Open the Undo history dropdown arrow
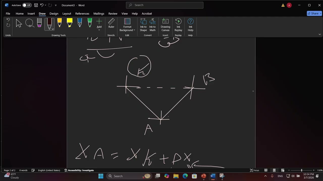Image resolution: width=323 pixels, height=181 pixels. pyautogui.click(x=45, y=5)
